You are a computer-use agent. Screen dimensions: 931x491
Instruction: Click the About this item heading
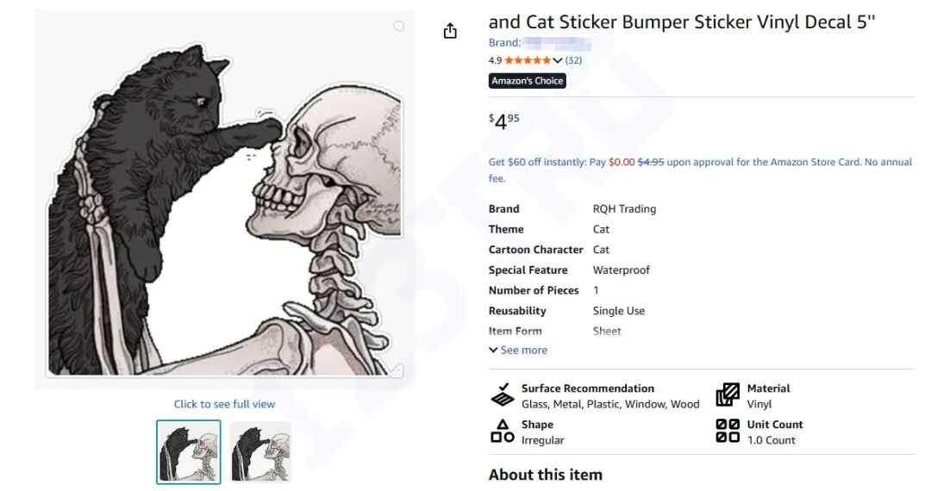(x=545, y=475)
